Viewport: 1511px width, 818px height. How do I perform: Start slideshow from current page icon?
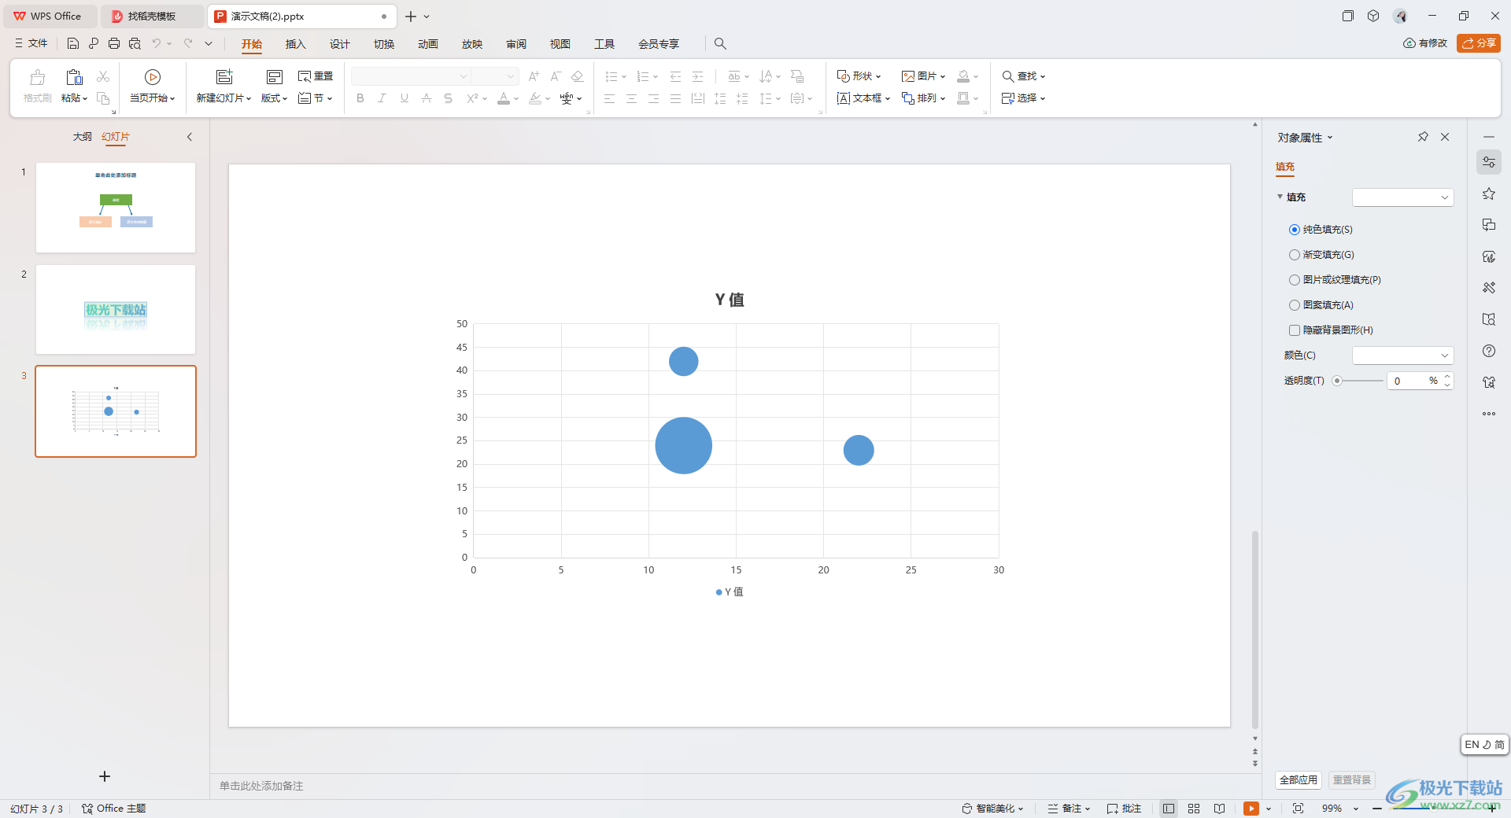point(153,77)
